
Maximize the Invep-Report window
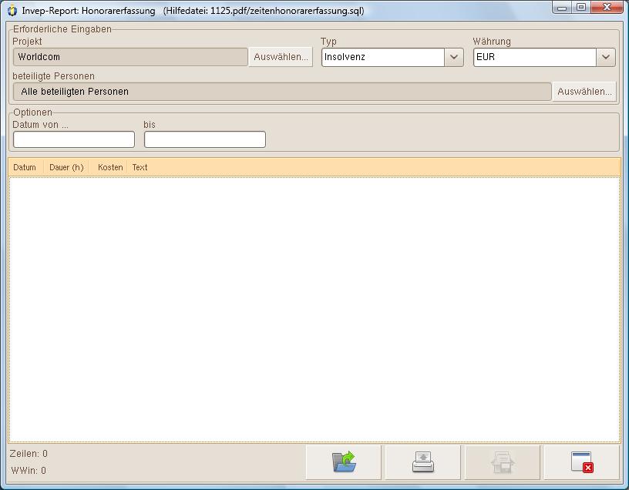581,8
